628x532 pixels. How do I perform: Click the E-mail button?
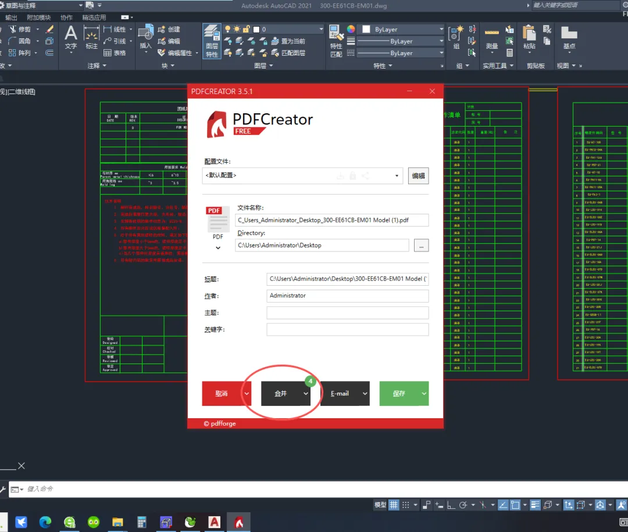tap(340, 394)
